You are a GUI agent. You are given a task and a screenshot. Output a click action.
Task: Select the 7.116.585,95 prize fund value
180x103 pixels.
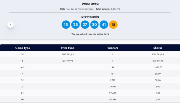68,54
